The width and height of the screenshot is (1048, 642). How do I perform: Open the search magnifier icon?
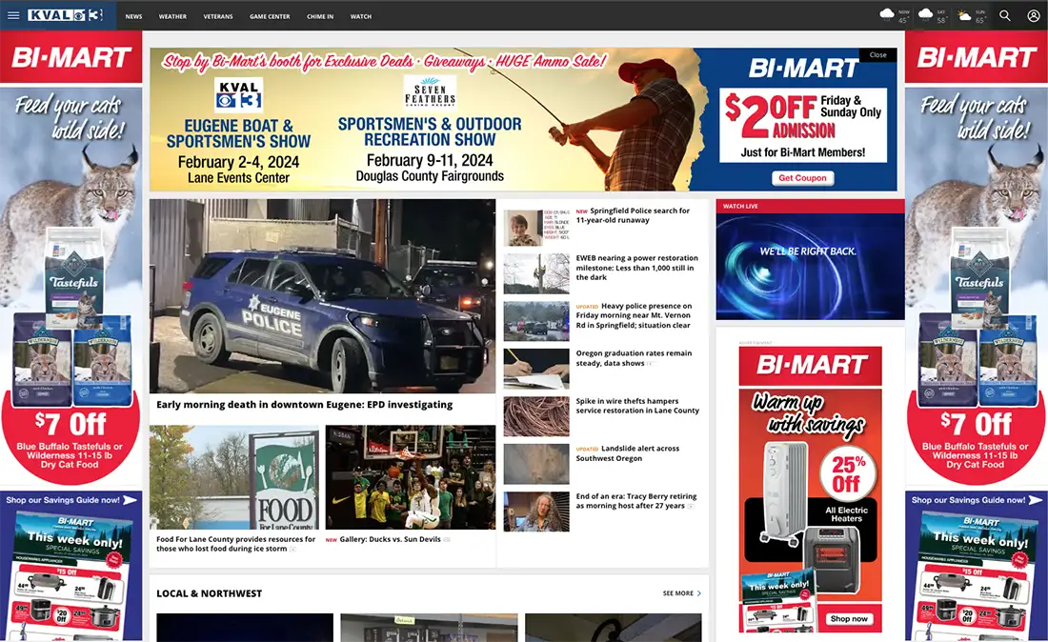[1004, 15]
